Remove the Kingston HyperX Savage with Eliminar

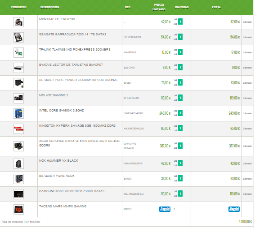point(247,129)
